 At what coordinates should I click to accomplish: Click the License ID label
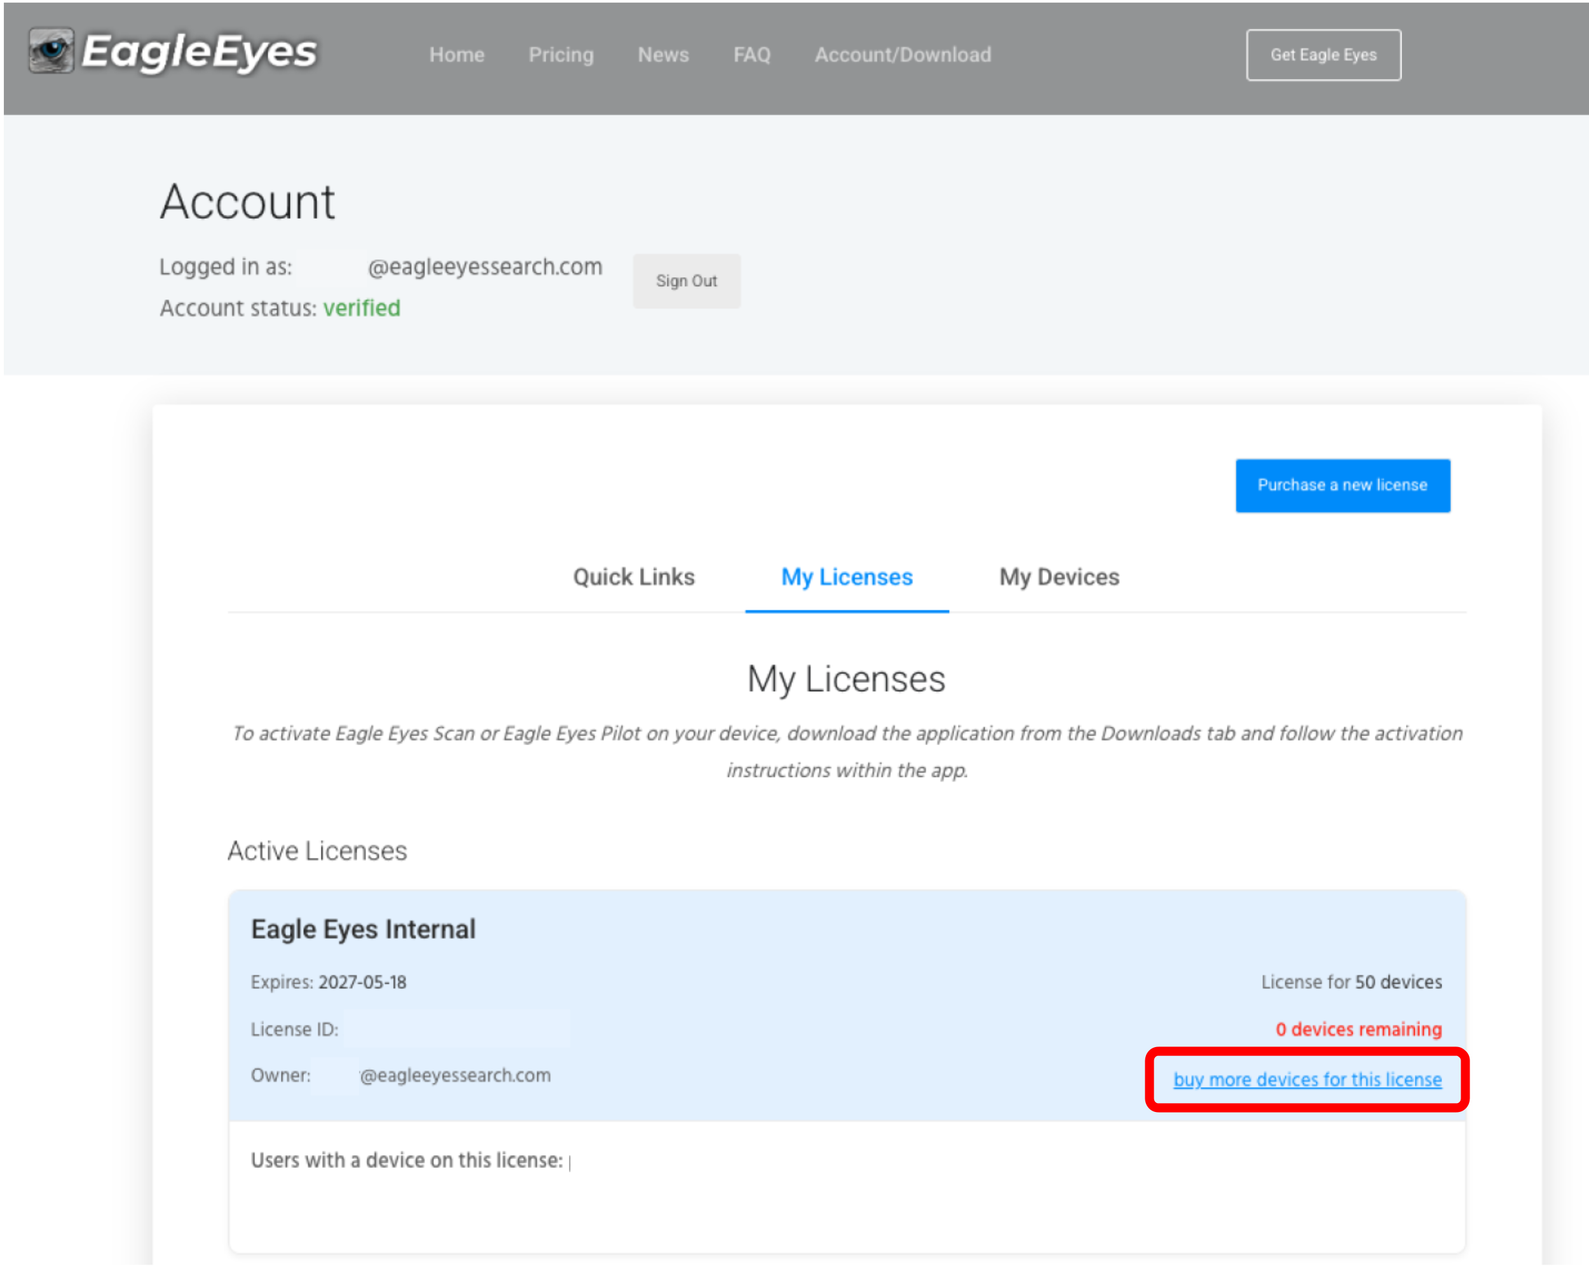point(294,1029)
